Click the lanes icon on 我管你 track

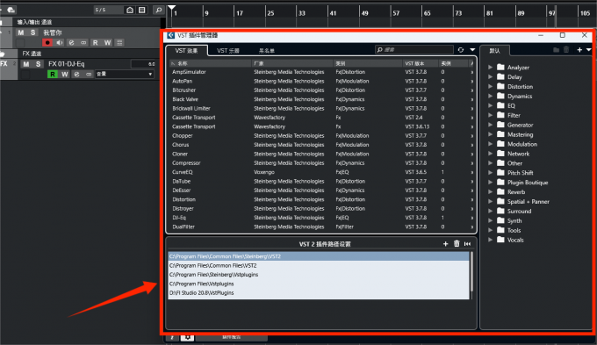(119, 43)
